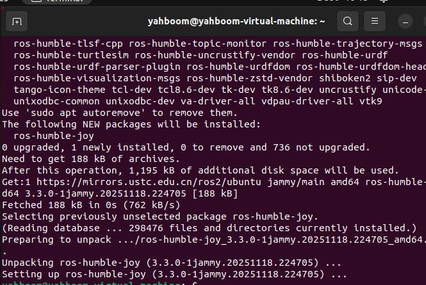Click package name 'sip-dev'

[397, 78]
